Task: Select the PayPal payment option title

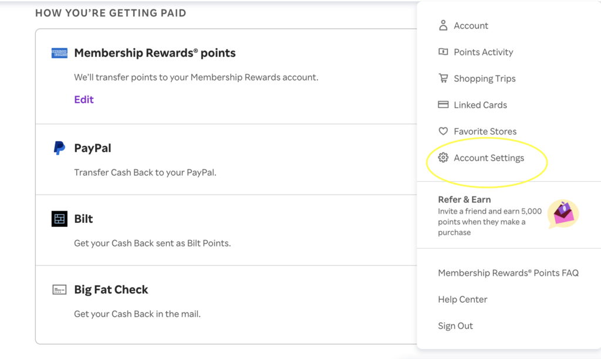Action: [92, 148]
